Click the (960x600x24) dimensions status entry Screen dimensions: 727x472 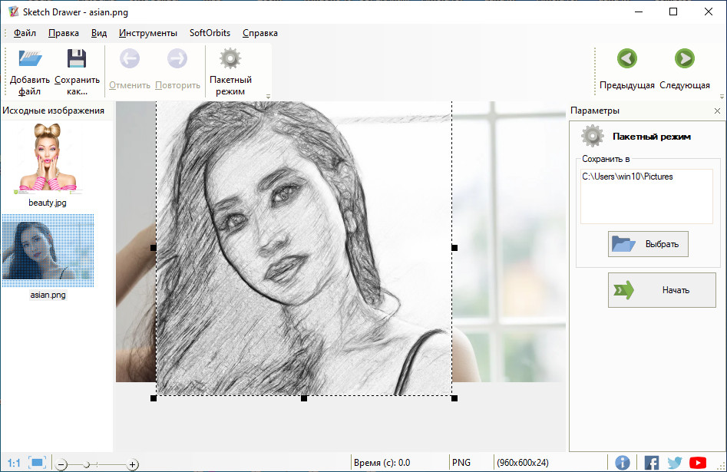click(523, 463)
